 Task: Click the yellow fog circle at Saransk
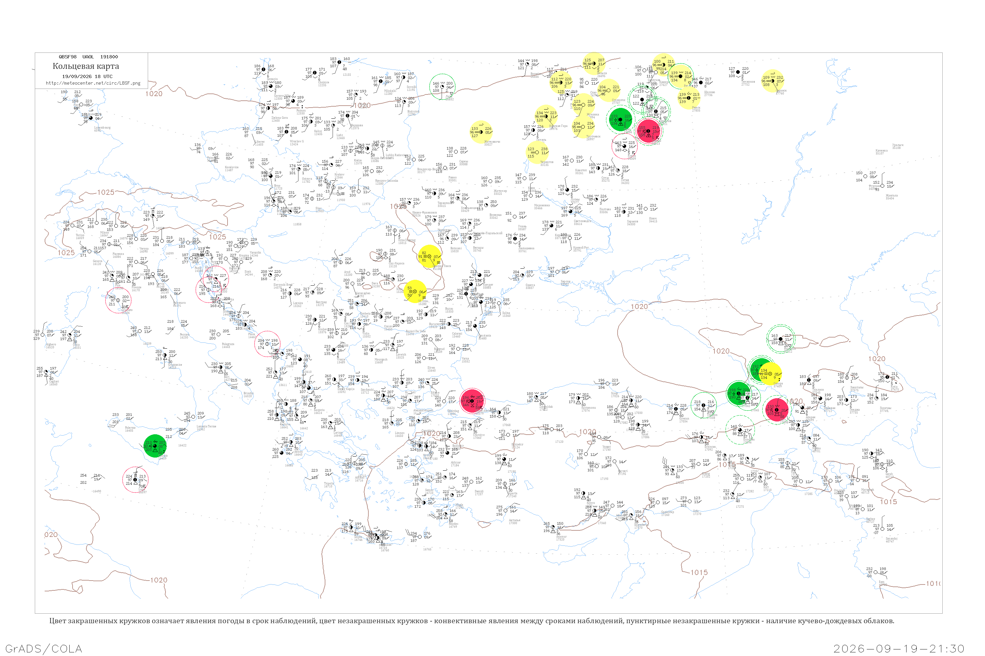(773, 81)
